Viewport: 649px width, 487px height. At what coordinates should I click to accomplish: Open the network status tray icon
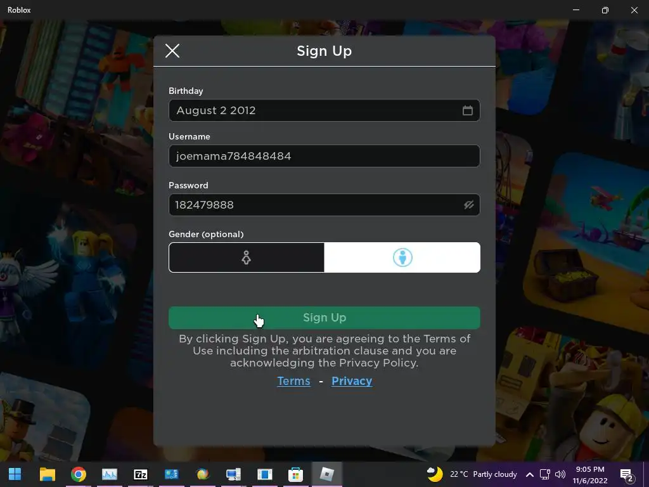click(544, 474)
